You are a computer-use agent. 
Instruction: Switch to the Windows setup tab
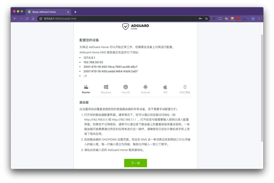pos(106,87)
